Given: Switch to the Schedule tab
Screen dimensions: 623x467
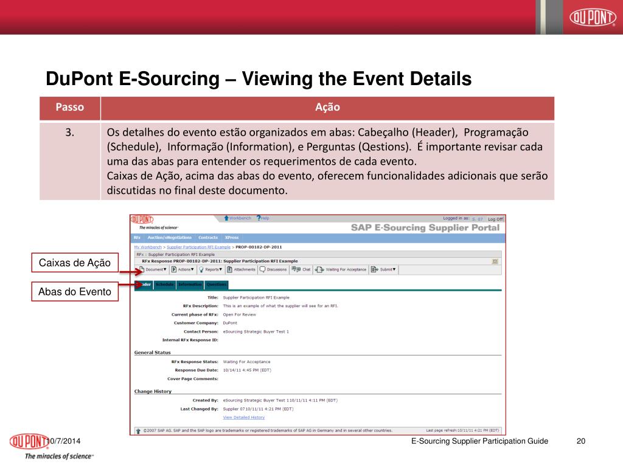Looking at the screenshot, I should point(164,285).
